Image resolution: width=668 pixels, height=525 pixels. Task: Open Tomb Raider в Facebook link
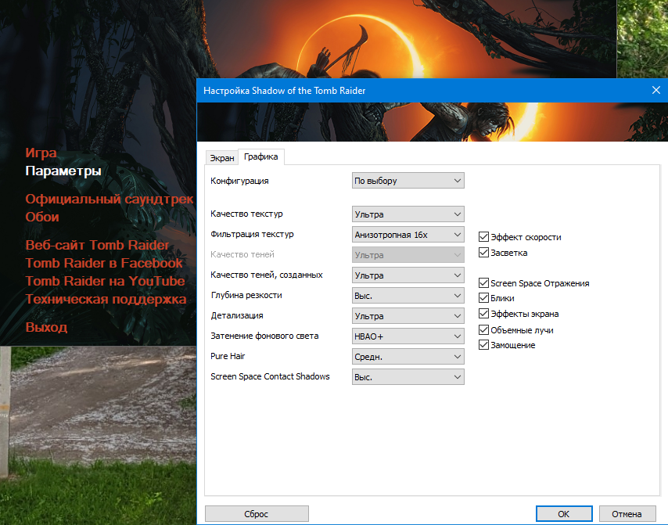tap(104, 263)
